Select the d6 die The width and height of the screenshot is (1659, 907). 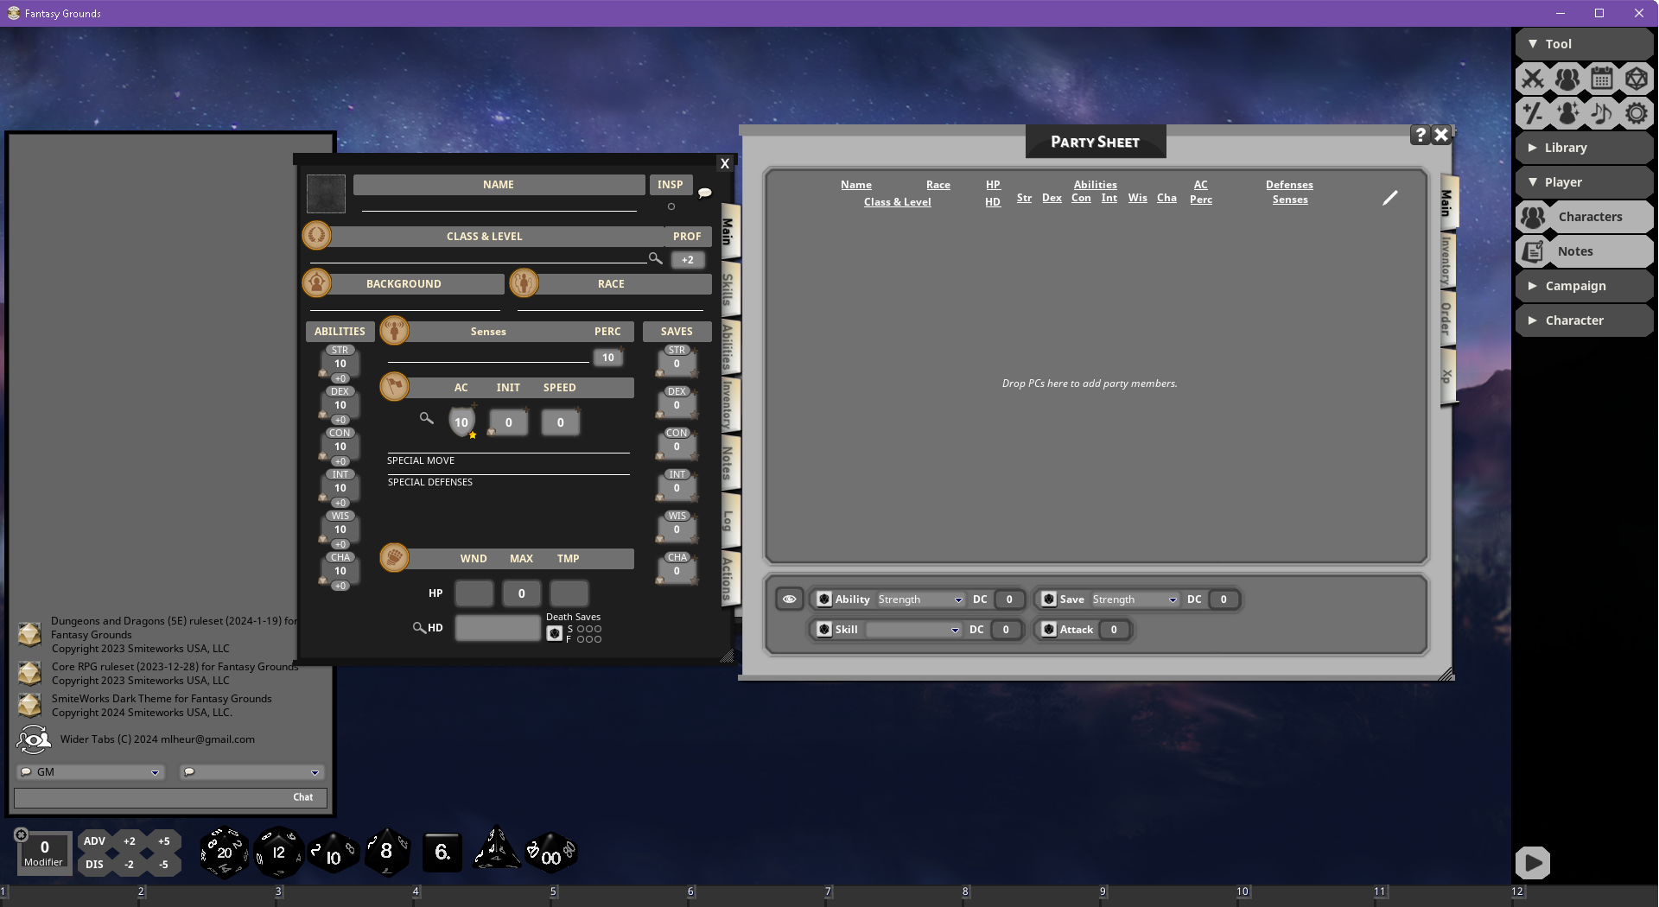(442, 853)
